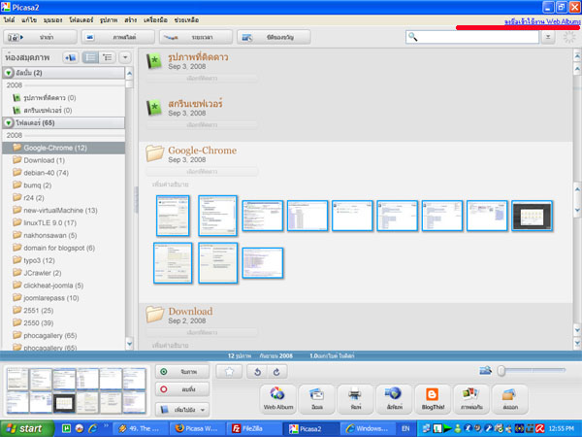Open the โฟลเดอร์ (Folder) menu
Viewport: 582px width, 437px height.
(x=81, y=20)
